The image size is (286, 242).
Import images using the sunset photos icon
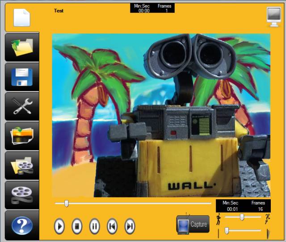[x=22, y=136]
